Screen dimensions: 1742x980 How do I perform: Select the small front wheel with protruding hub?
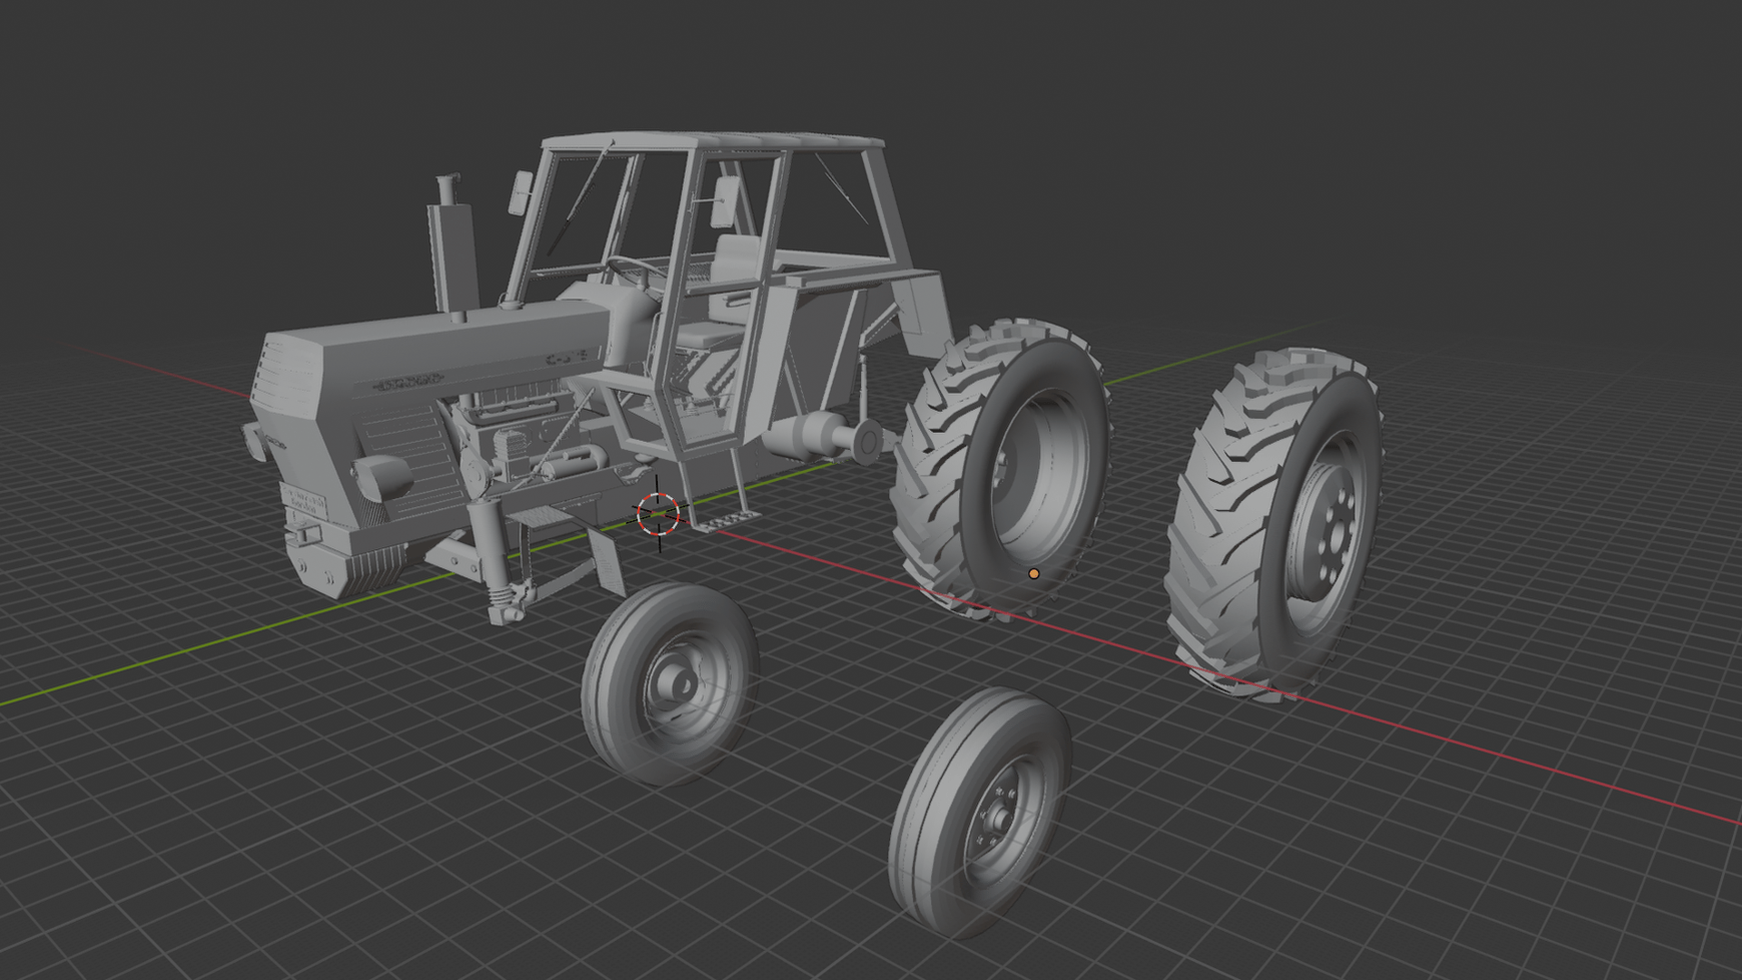coord(670,683)
